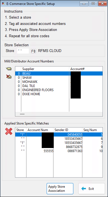
Task: Click the untag account icon
Action: coord(9,76)
